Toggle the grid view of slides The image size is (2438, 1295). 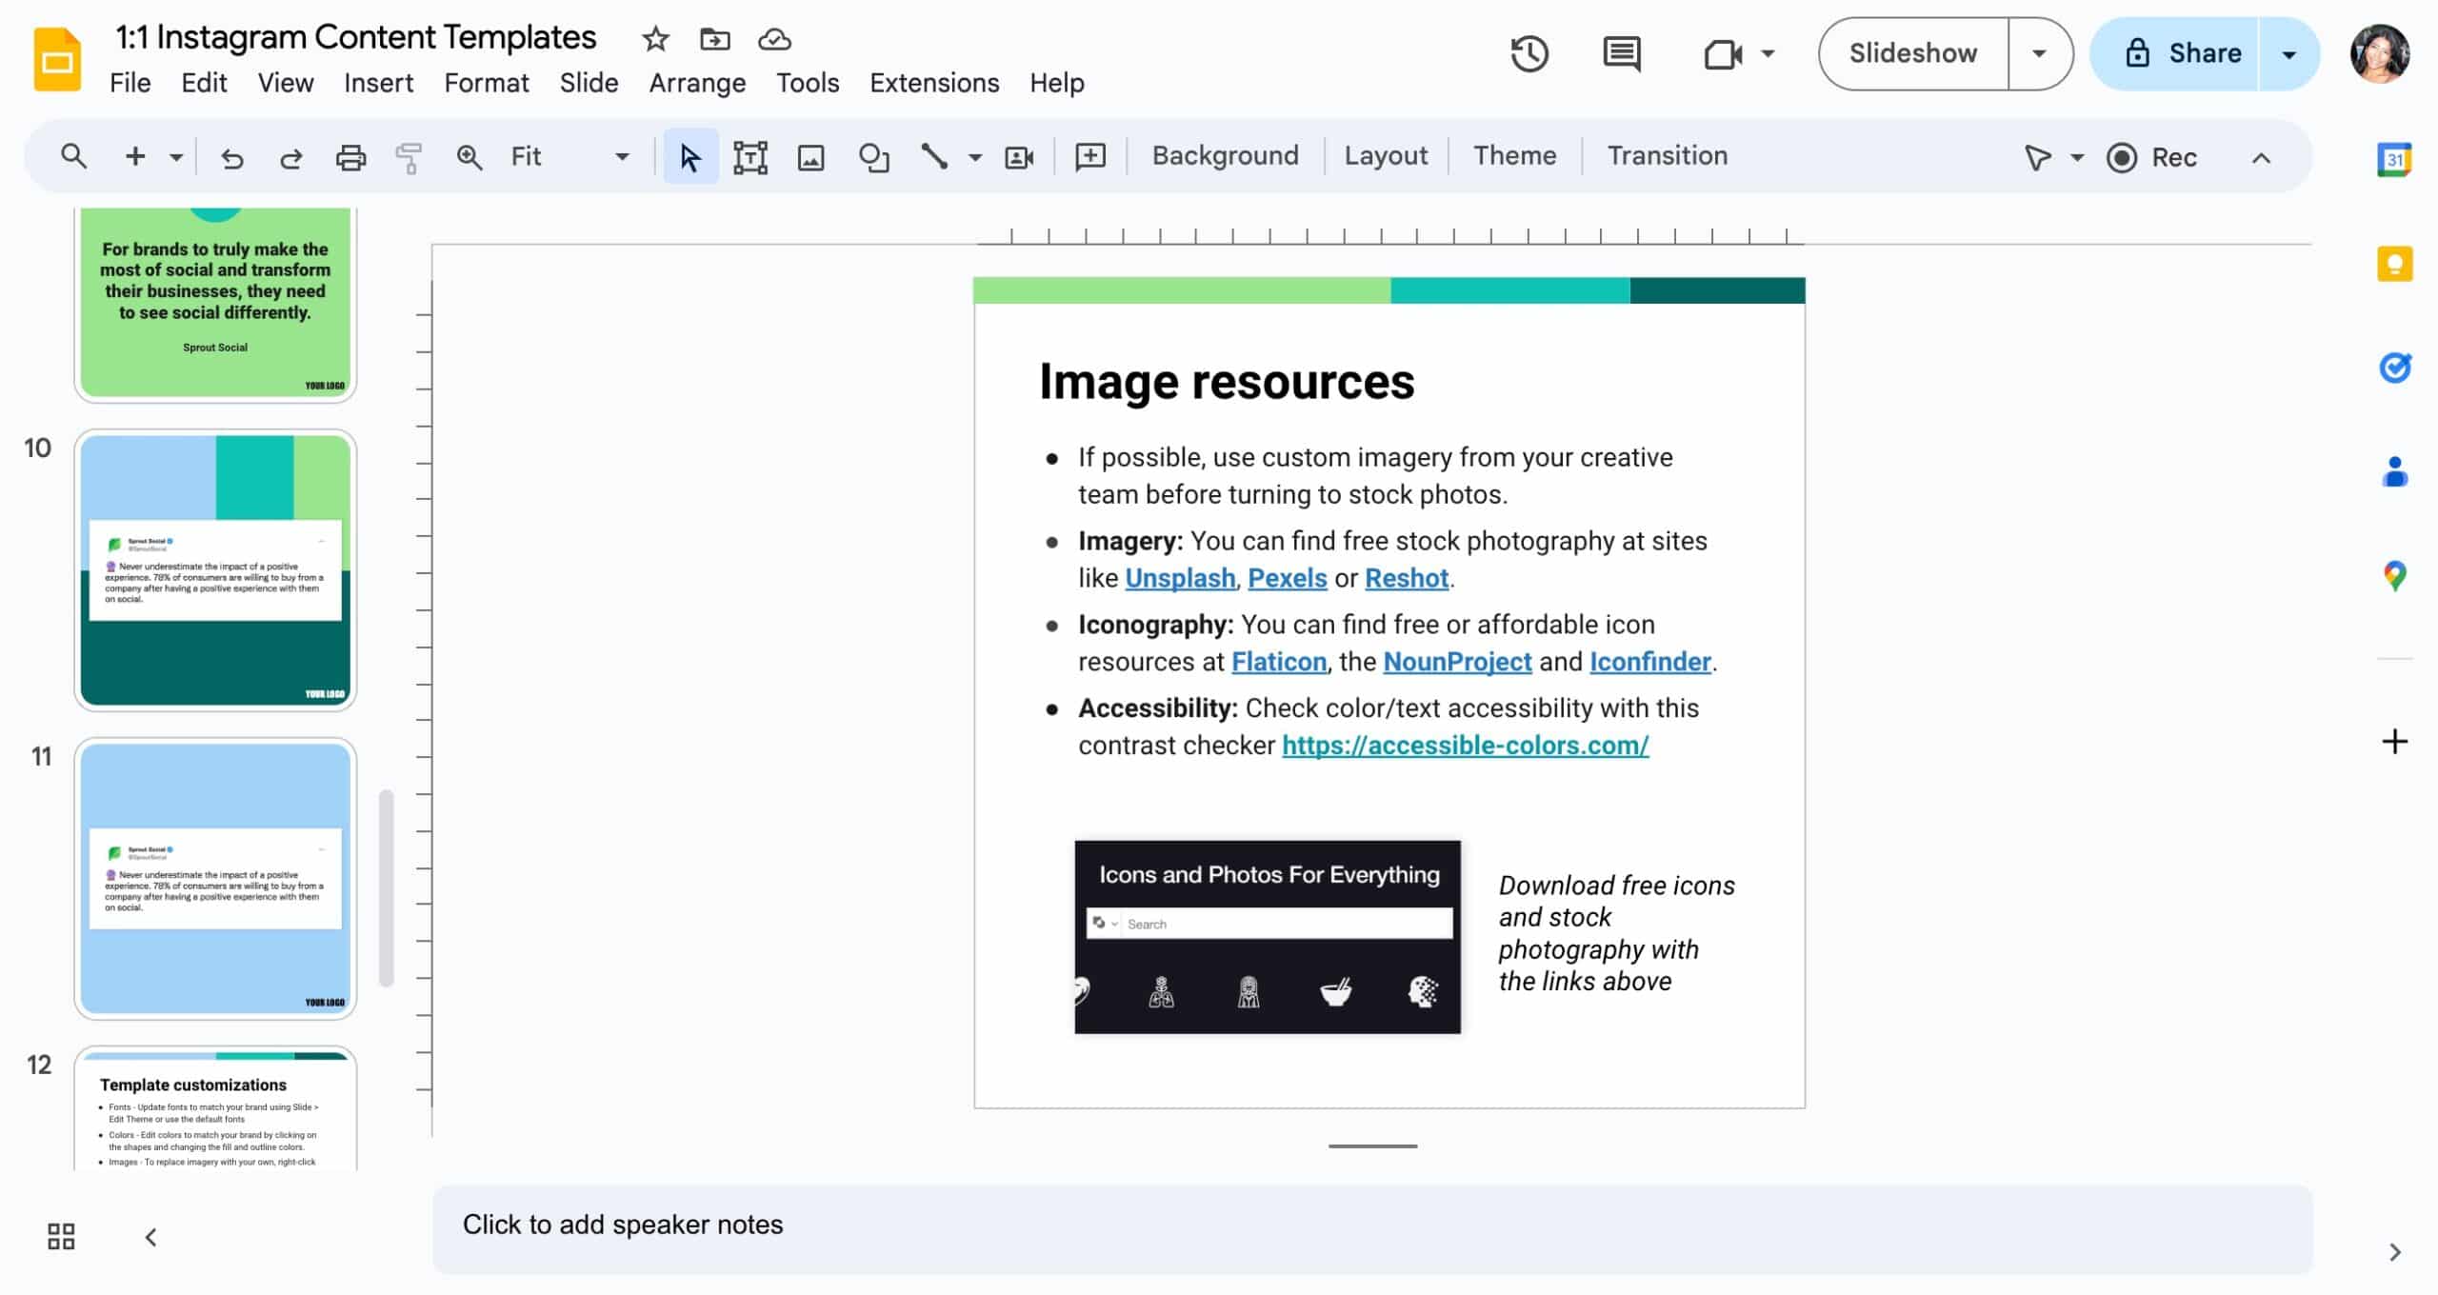pyautogui.click(x=60, y=1235)
